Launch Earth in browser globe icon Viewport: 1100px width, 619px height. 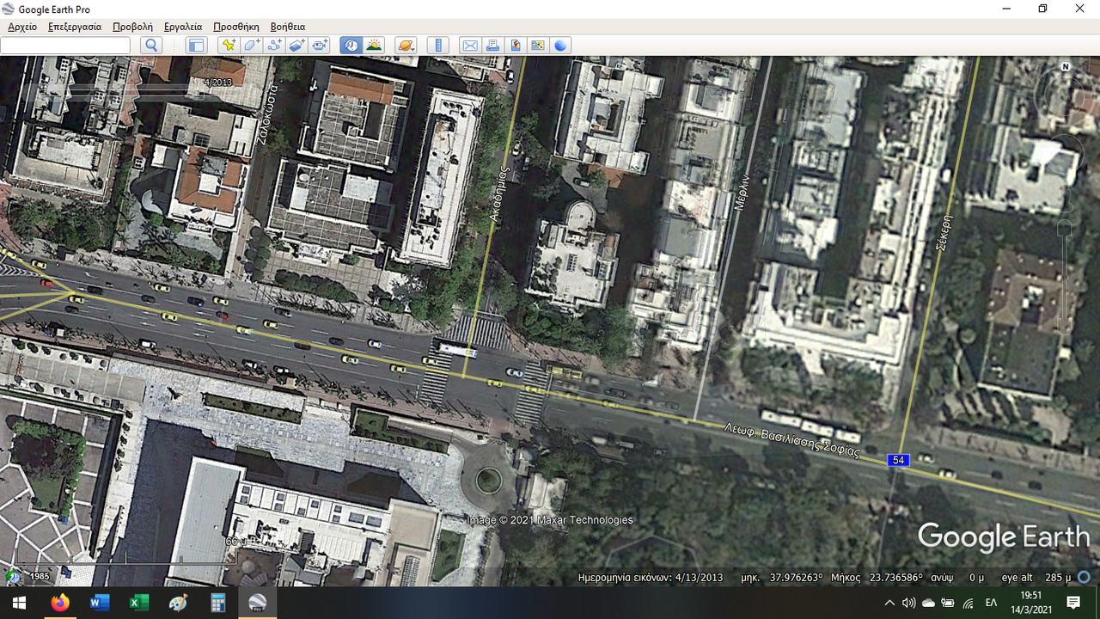coord(561,46)
